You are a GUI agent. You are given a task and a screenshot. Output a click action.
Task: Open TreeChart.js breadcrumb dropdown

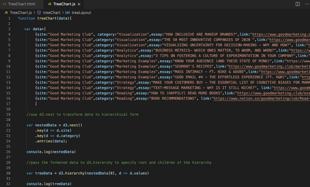pyautogui.click(x=21, y=12)
